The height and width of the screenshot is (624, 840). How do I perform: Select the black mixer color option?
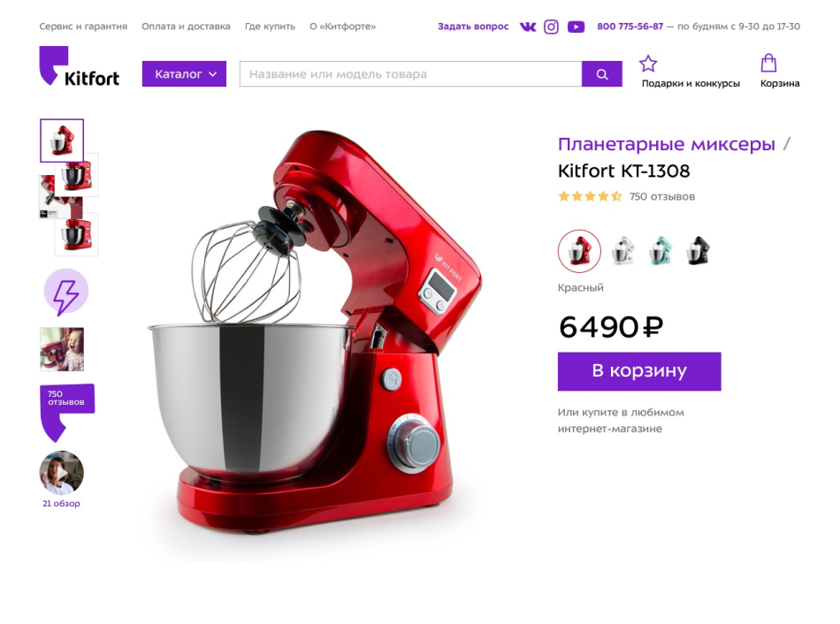[x=698, y=251]
